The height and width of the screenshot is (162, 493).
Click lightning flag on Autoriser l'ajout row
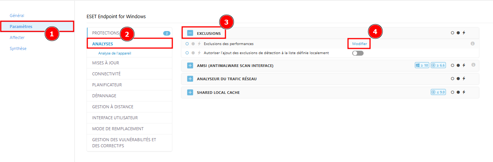point(199,53)
